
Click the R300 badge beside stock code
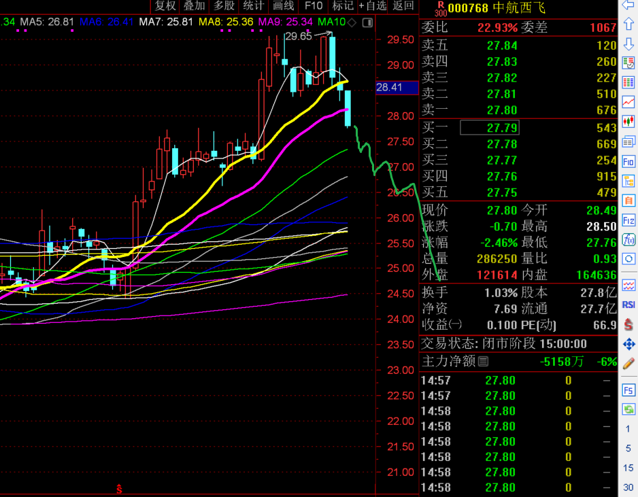click(x=440, y=9)
